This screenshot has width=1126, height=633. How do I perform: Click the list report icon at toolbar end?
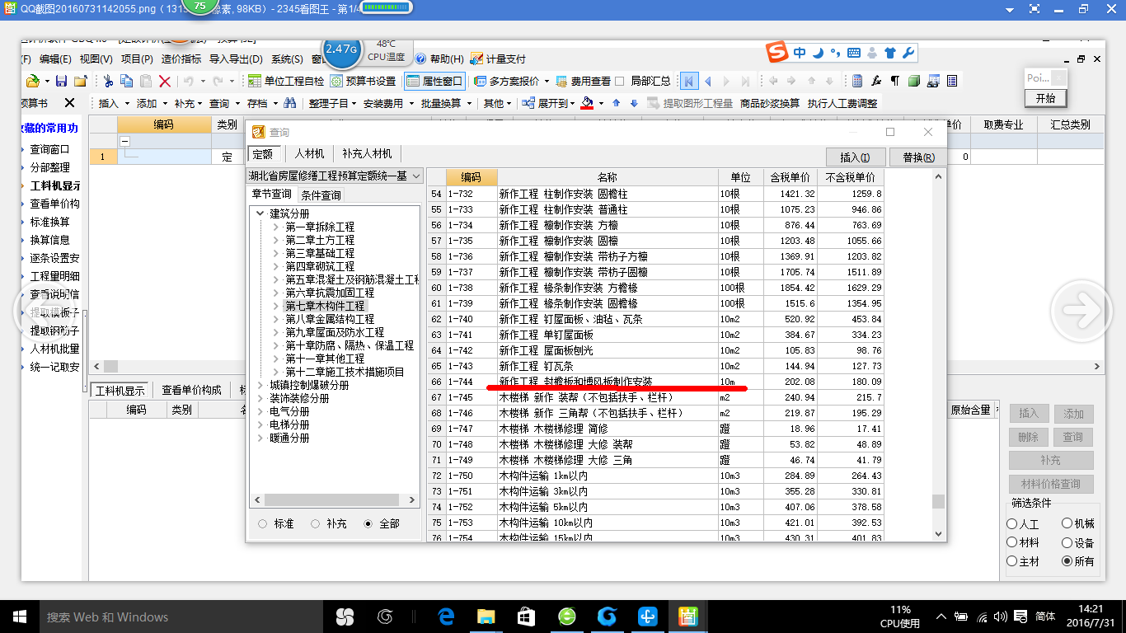pyautogui.click(x=952, y=81)
